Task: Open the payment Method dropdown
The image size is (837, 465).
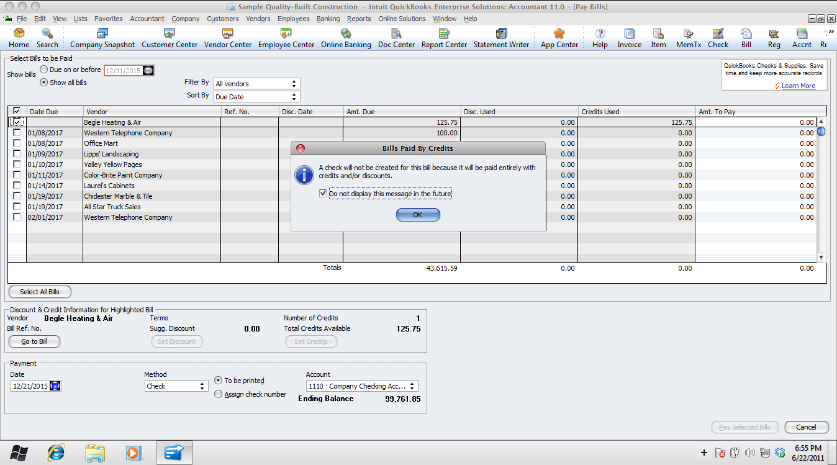Action: (x=176, y=386)
